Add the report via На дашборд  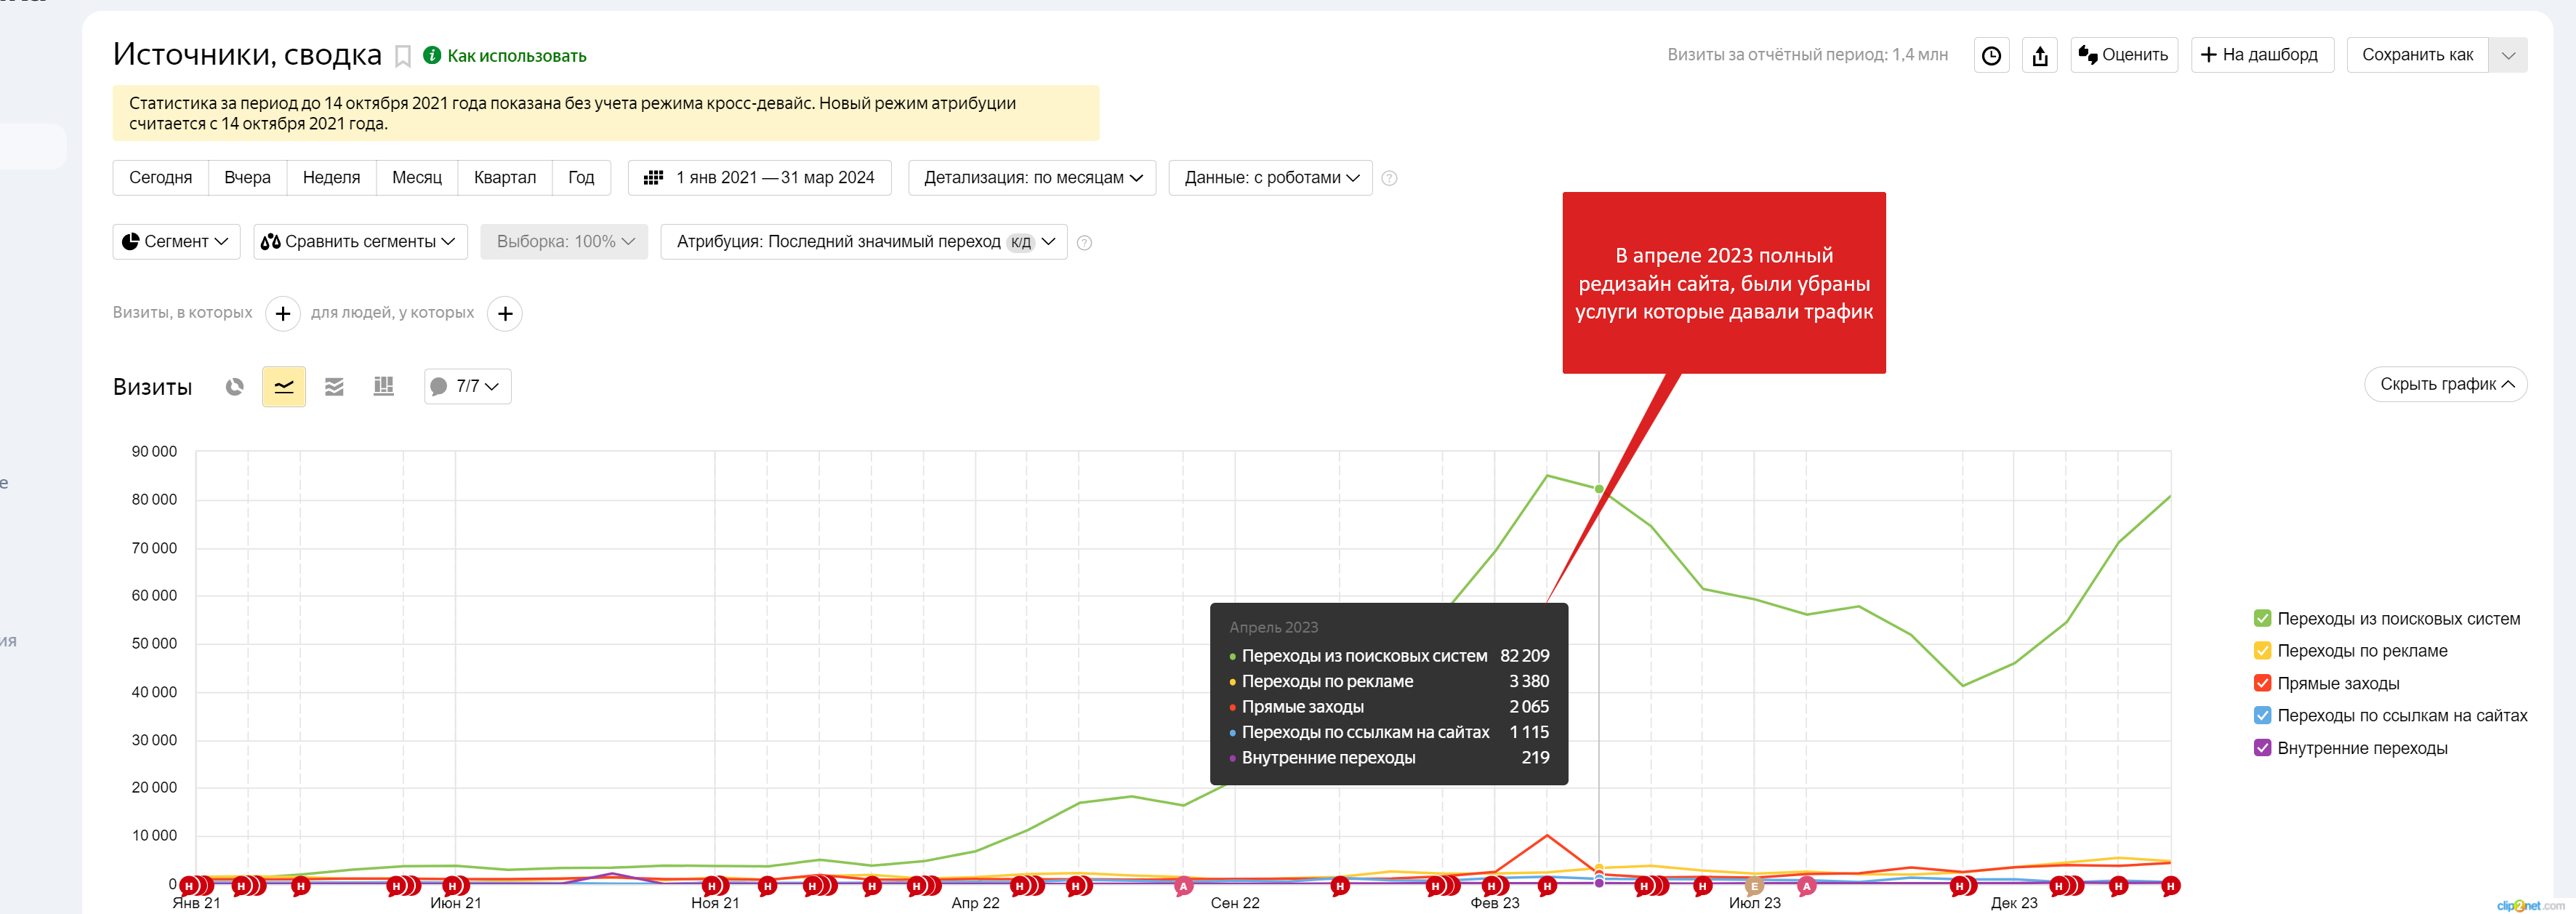[2262, 55]
